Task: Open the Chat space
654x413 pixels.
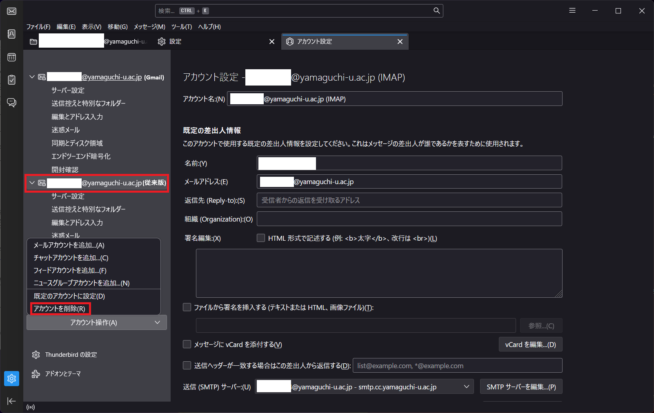Action: 12,103
